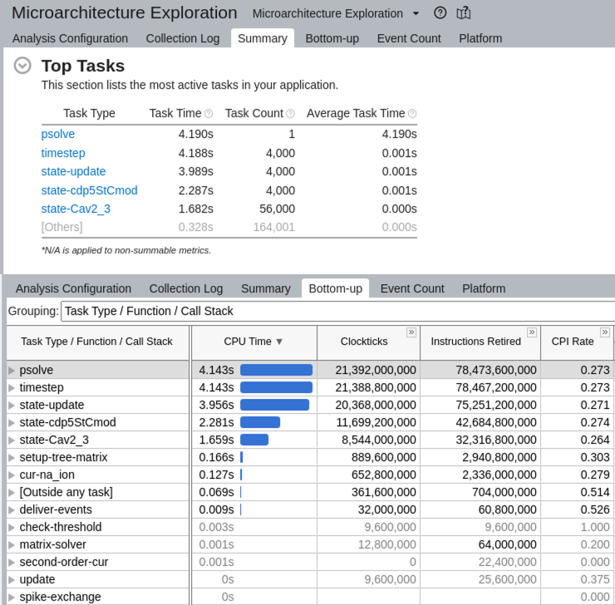Expand the Clockticks column with the chevron icon
This screenshot has width=615, height=605.
pyautogui.click(x=411, y=332)
